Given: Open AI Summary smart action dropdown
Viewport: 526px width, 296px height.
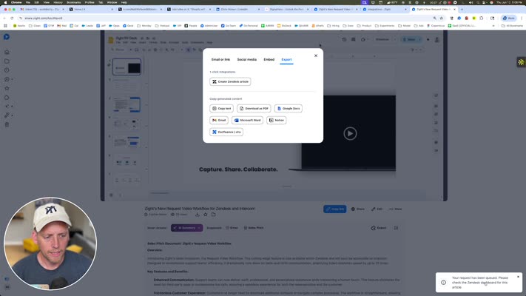Looking at the screenshot, I should point(186,228).
